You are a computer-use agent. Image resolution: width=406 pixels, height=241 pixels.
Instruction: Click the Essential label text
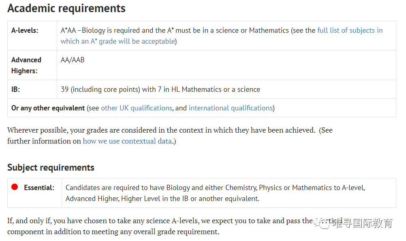click(x=39, y=188)
